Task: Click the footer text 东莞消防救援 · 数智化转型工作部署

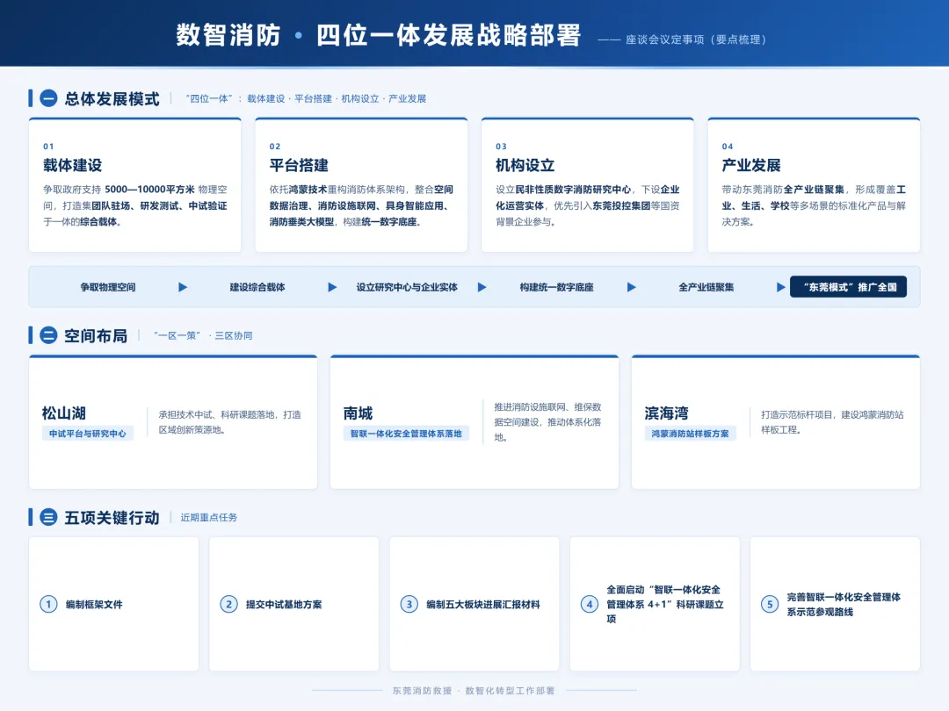Action: click(474, 691)
